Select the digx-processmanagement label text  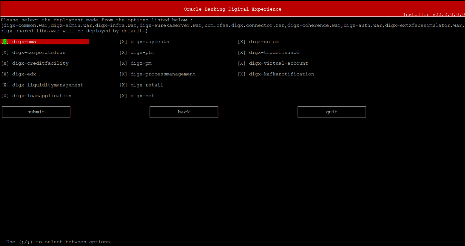coord(163,74)
